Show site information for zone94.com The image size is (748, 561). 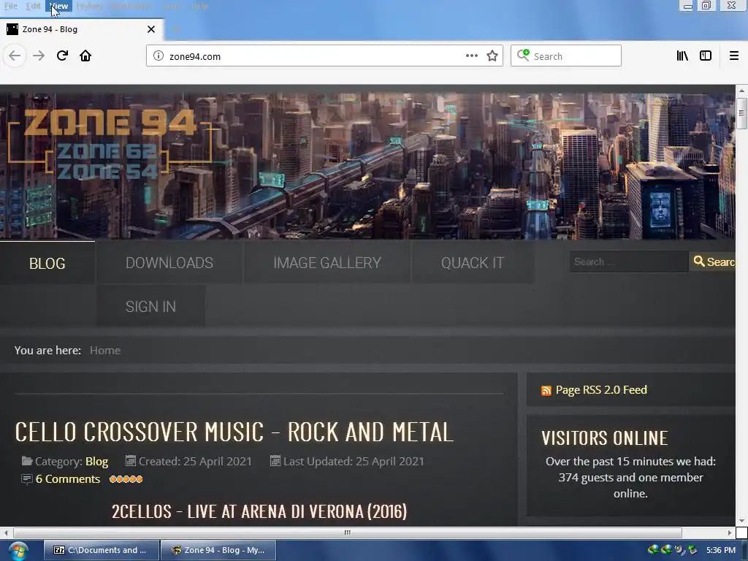(x=159, y=56)
